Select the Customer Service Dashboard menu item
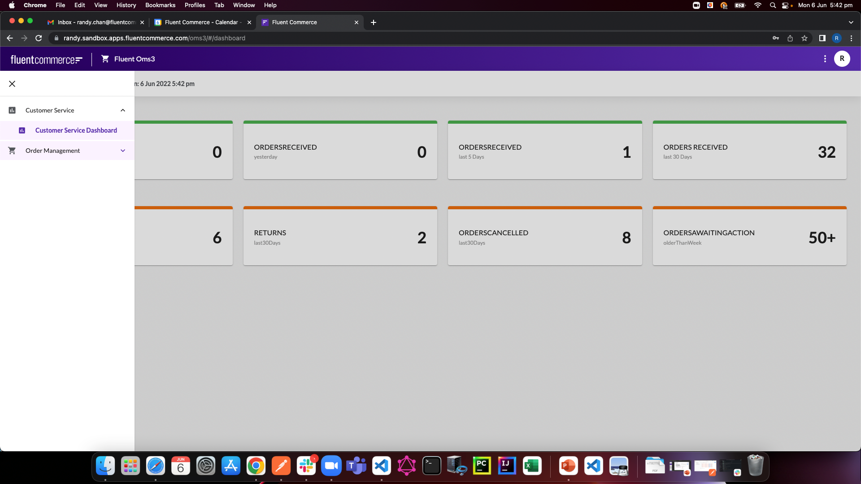 (x=76, y=130)
